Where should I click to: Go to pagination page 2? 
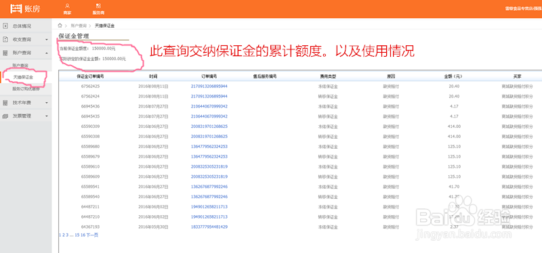[63, 235]
